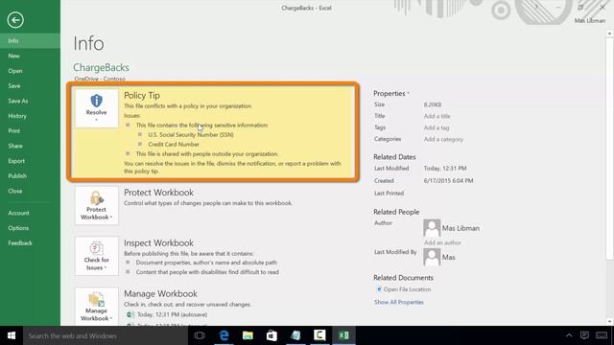This screenshot has width=614, height=345.
Task: Open History in the backstage menu
Action: [x=30, y=116]
